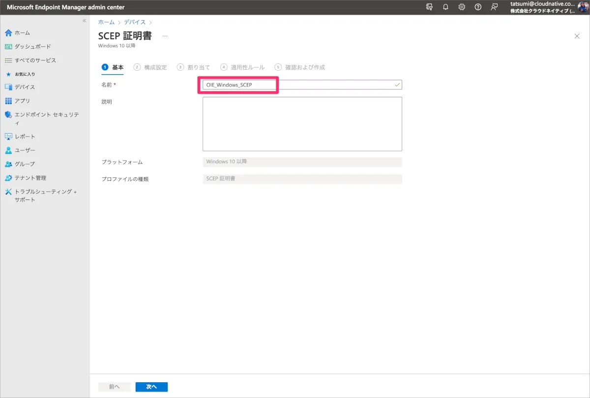The height and width of the screenshot is (398, 590).
Task: Open the Reports icon in sidebar
Action: pyautogui.click(x=8, y=137)
